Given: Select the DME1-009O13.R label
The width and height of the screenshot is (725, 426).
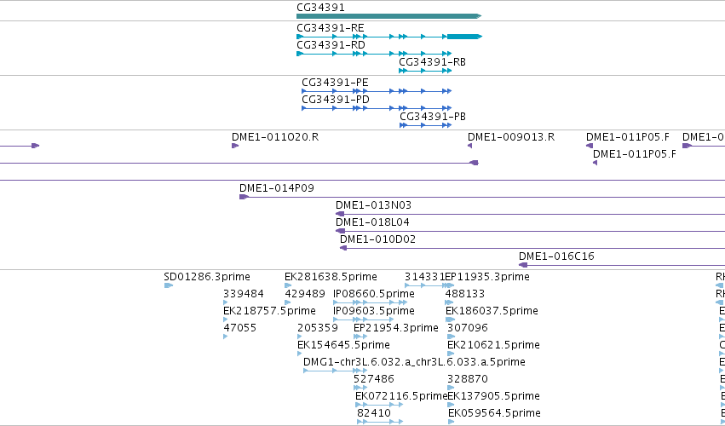Looking at the screenshot, I should point(511,137).
